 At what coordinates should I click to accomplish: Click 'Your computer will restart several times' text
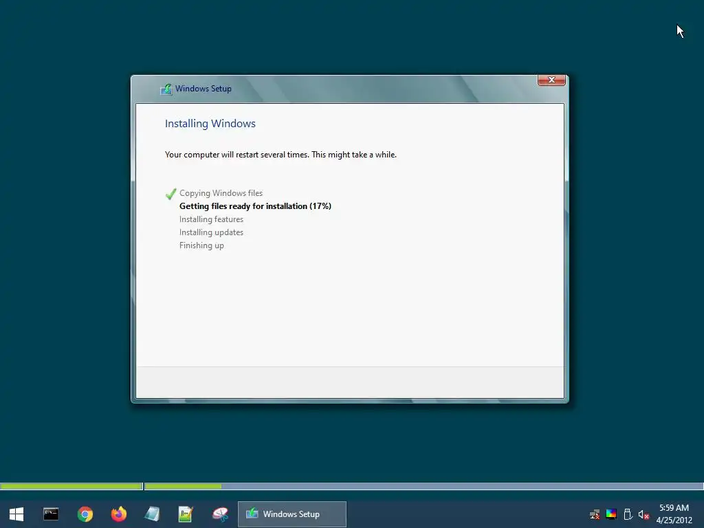coord(237,155)
